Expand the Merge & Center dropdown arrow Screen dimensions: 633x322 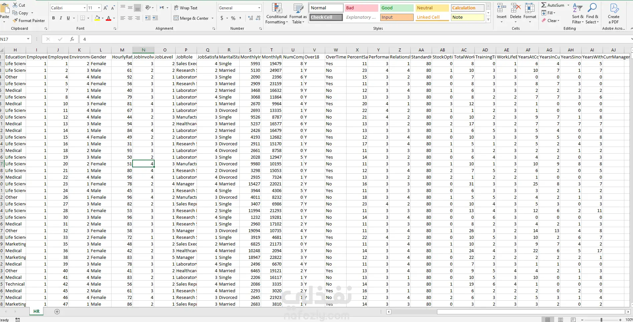pos(213,18)
